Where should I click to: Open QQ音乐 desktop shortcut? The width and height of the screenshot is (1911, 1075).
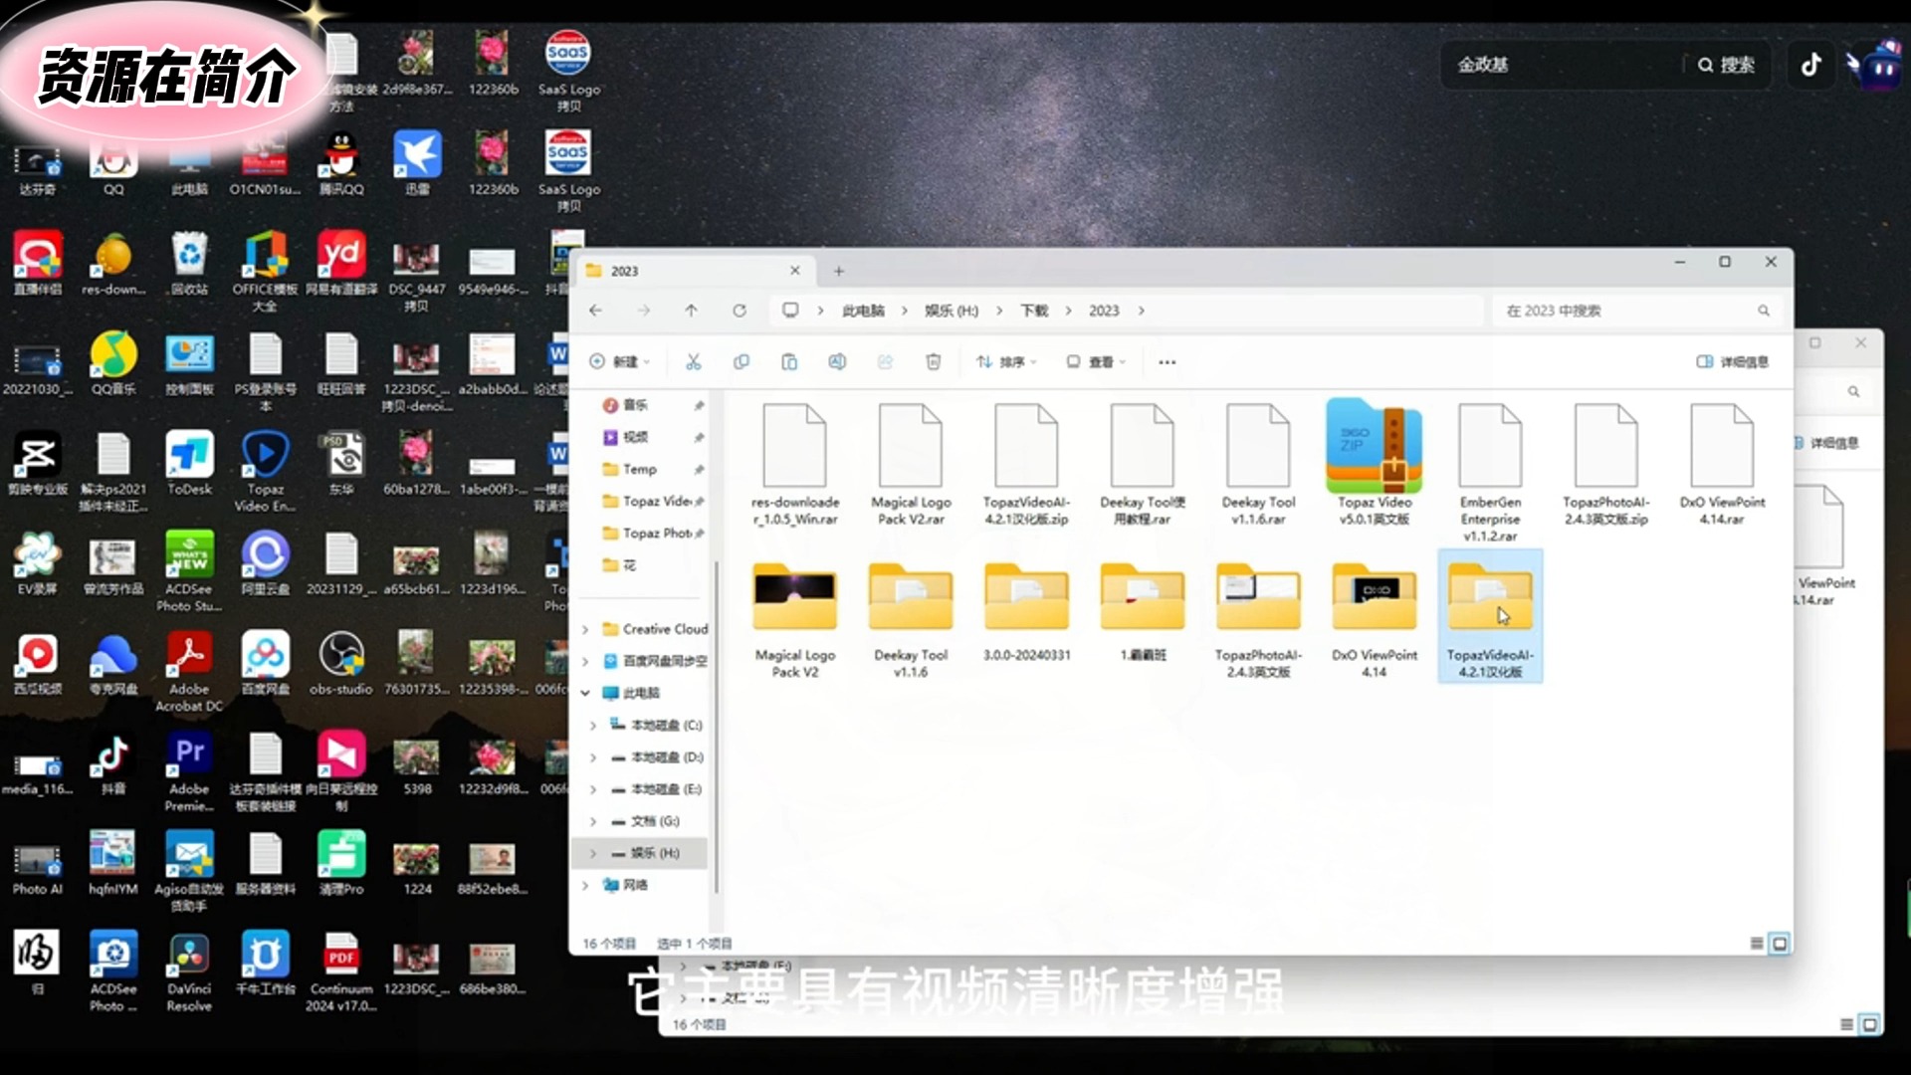[113, 363]
